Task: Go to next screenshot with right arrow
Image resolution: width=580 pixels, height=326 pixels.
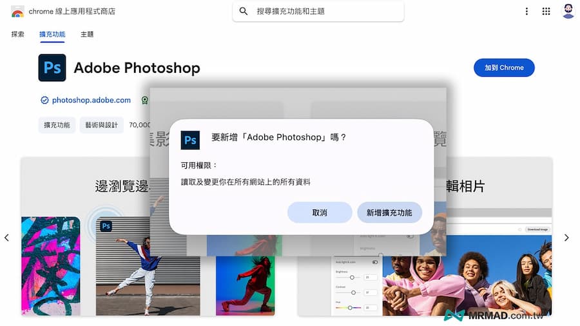Action: [x=566, y=238]
